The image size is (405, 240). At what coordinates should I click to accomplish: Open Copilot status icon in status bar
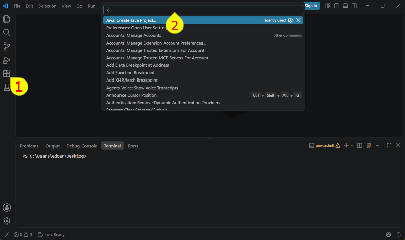point(388,235)
